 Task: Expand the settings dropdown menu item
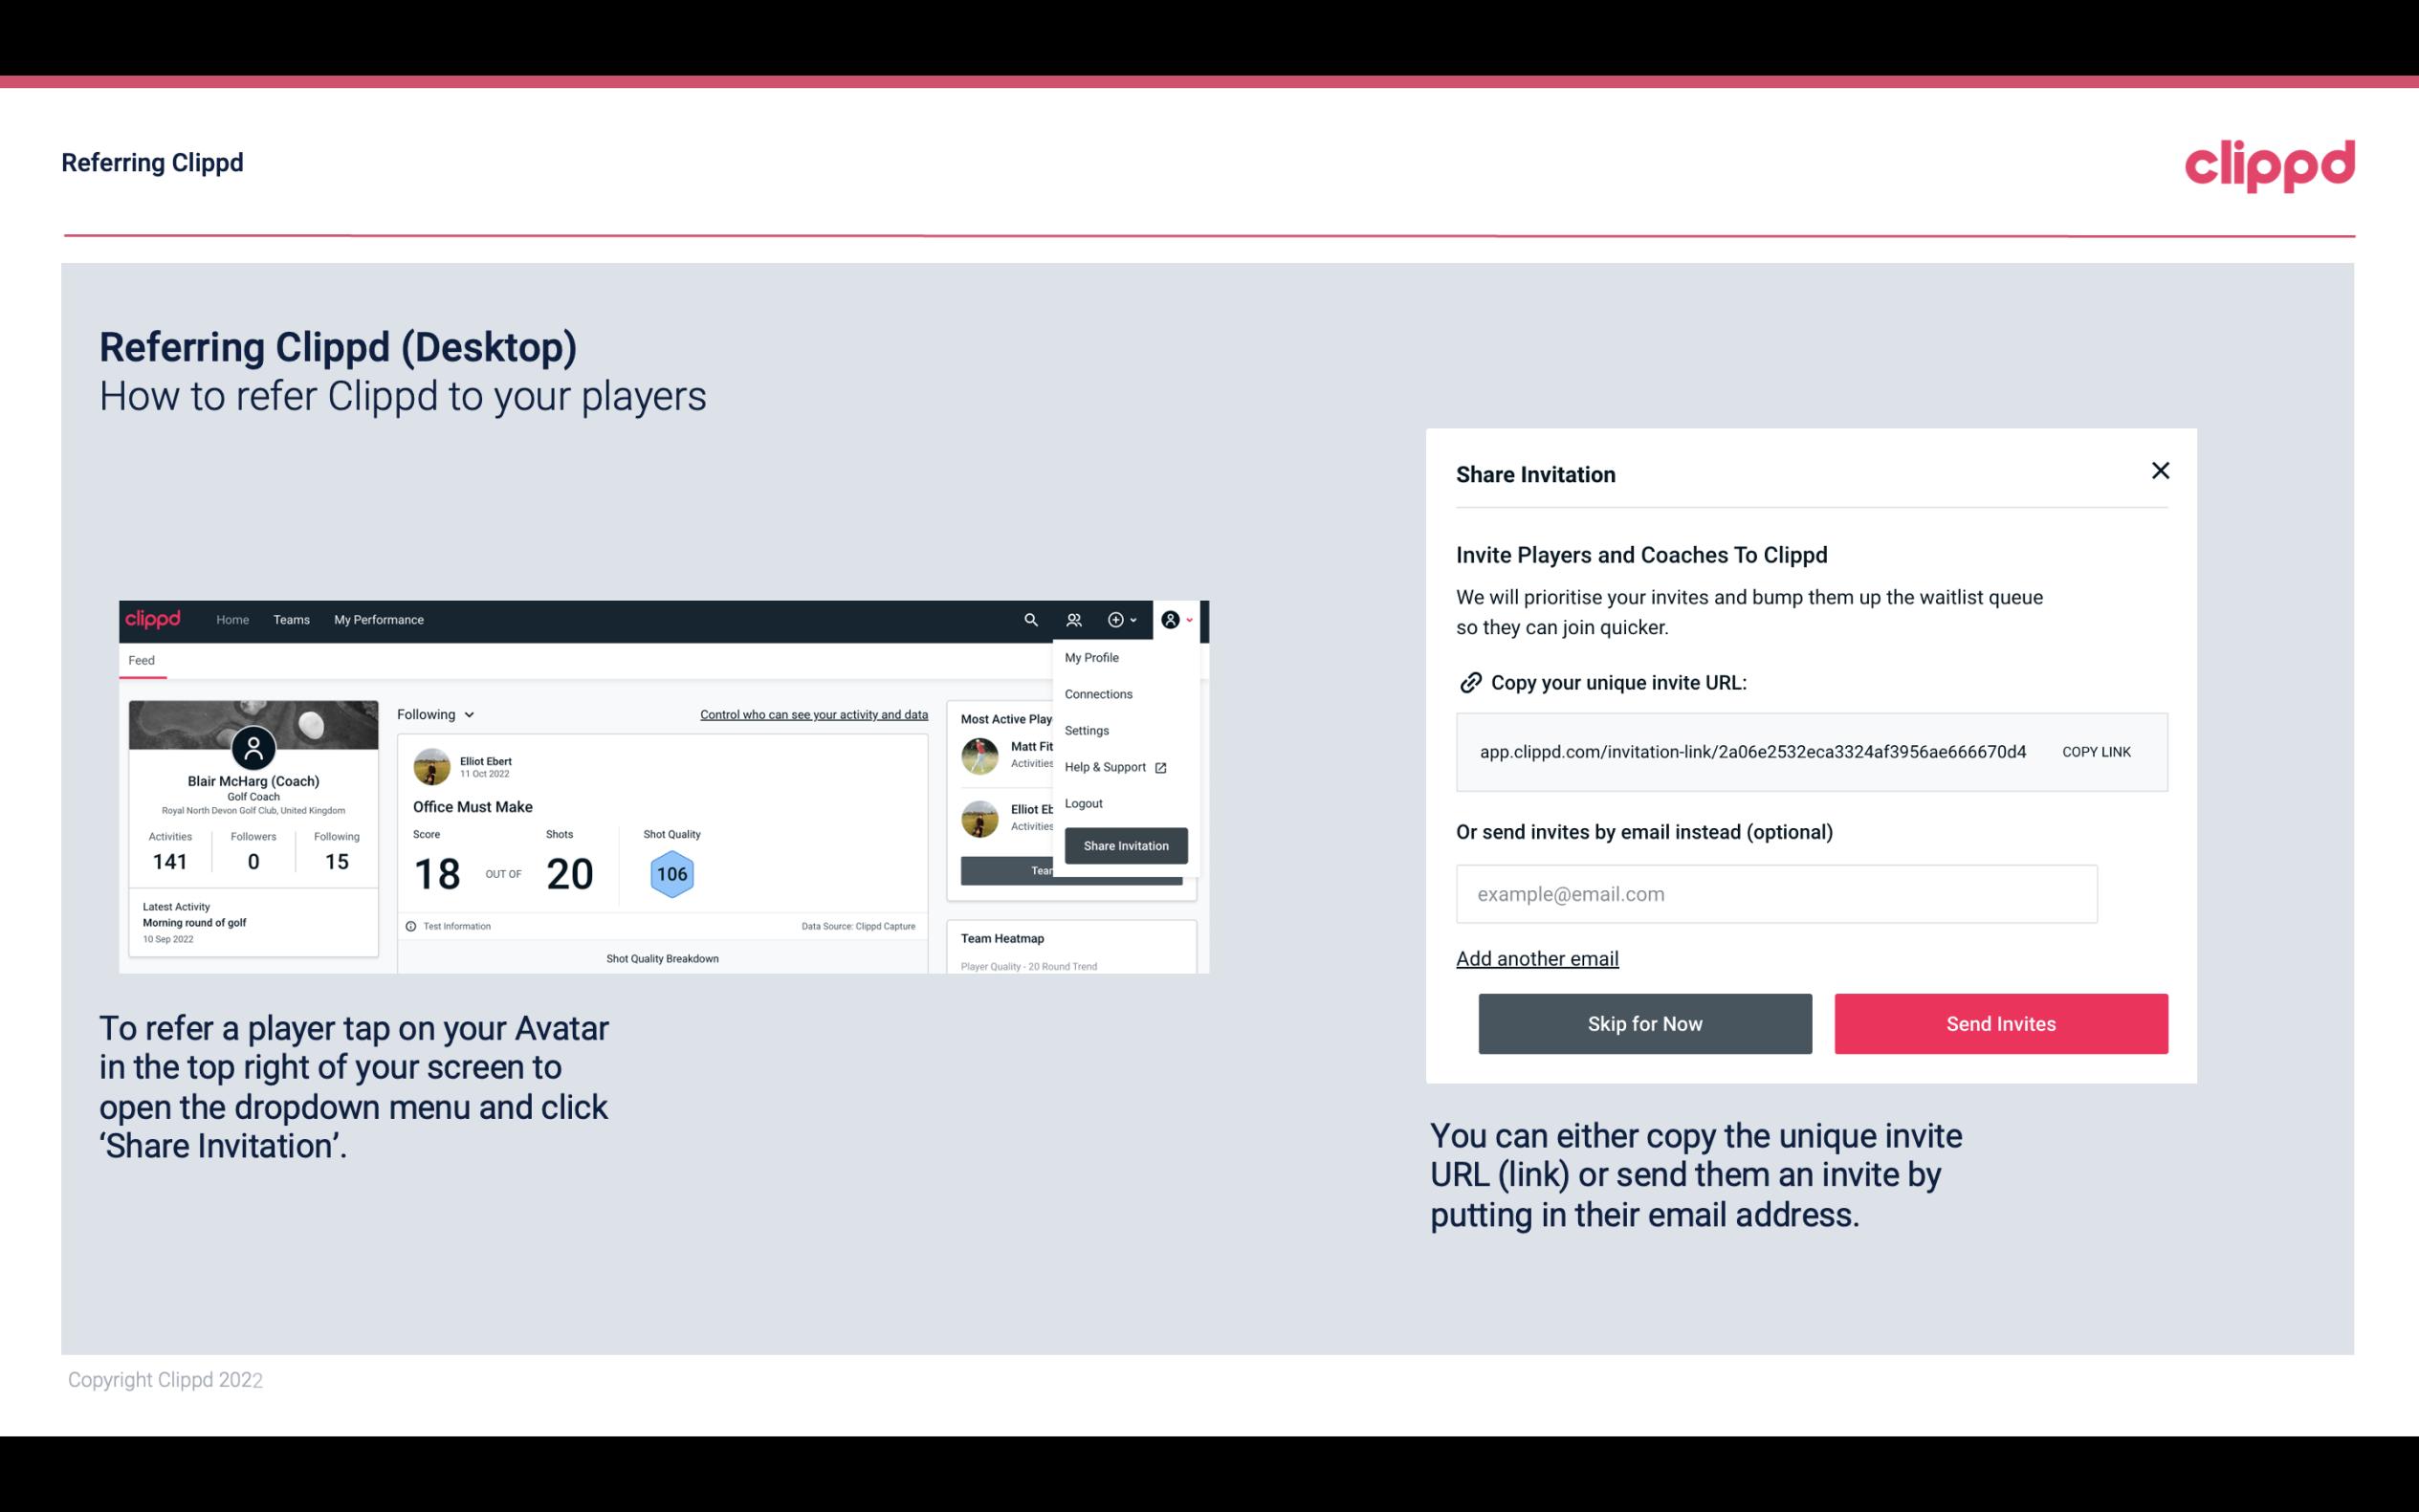coord(1085,730)
